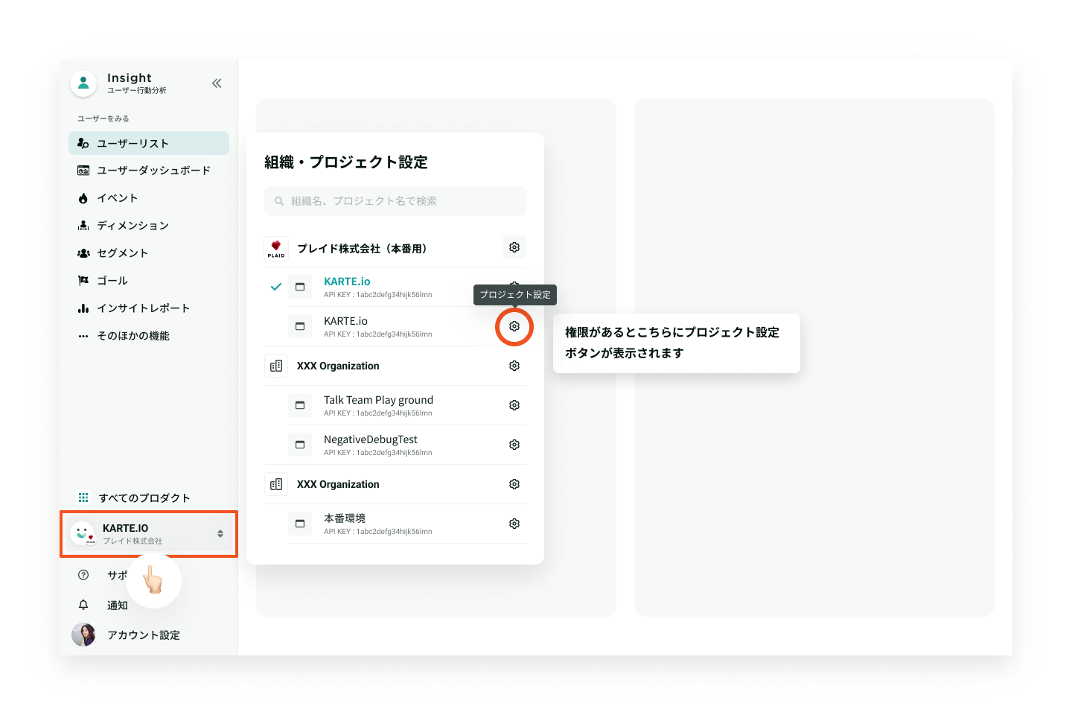The height and width of the screenshot is (715, 1072).
Task: Select ディメンション menu item
Action: (149, 226)
